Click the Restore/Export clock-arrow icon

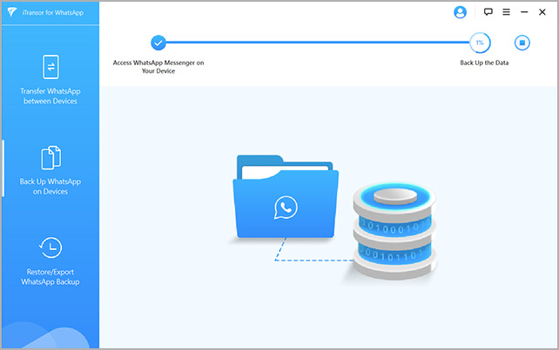51,248
